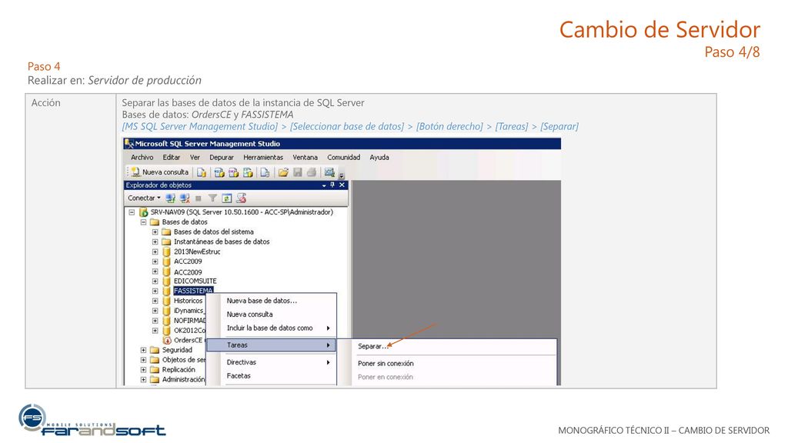
Task: Click the print toolbar icon
Action: [x=312, y=172]
